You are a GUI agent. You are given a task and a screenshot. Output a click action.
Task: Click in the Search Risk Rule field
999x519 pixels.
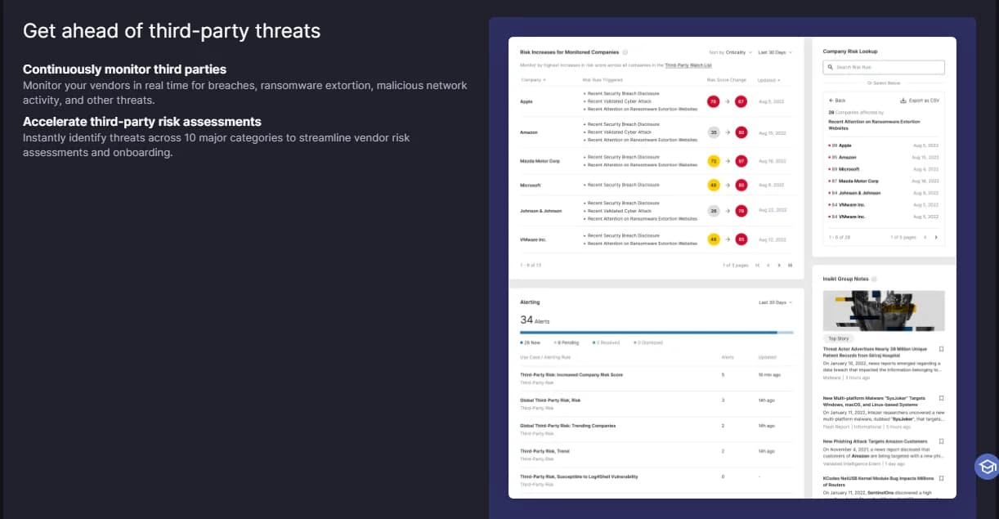(x=884, y=68)
